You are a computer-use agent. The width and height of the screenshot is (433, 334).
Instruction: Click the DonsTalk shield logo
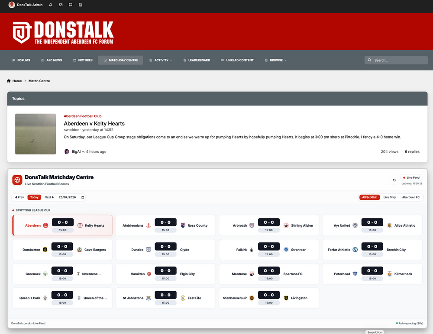click(x=22, y=32)
